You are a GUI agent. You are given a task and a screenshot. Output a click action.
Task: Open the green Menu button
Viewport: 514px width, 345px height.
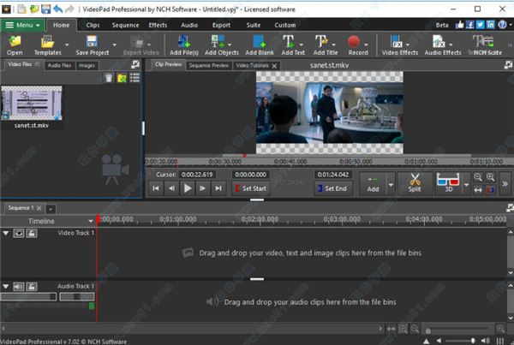22,25
